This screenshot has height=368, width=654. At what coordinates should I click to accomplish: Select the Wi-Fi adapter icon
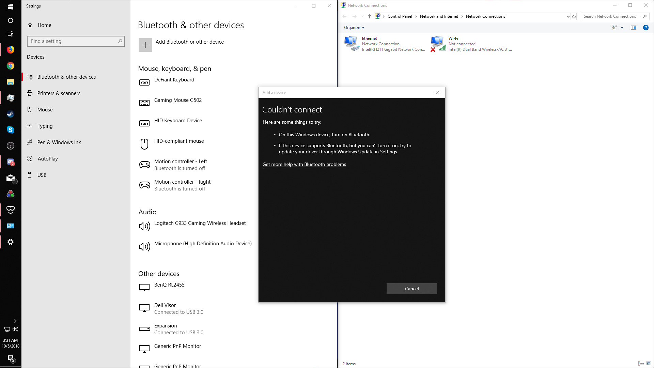[438, 44]
